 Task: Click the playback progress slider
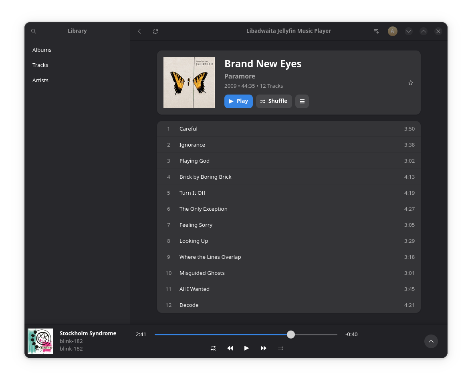[246, 335]
